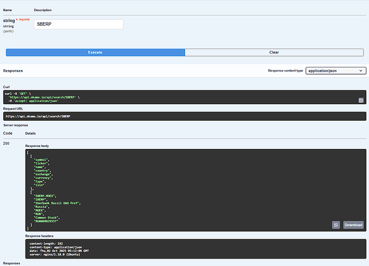Click the "SBERP.MOEX" symbol value in response
The image size is (369, 266).
(45, 196)
